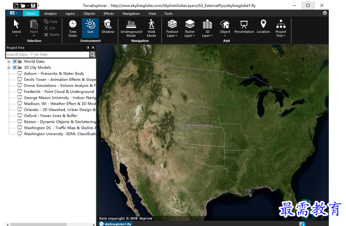This screenshot has height=226, width=346.
Task: Toggle the Sun environment effect
Action: [90, 28]
